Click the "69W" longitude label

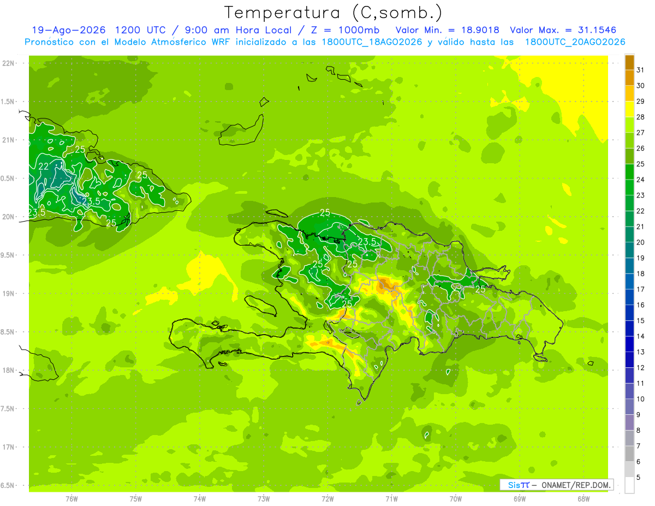tap(520, 499)
